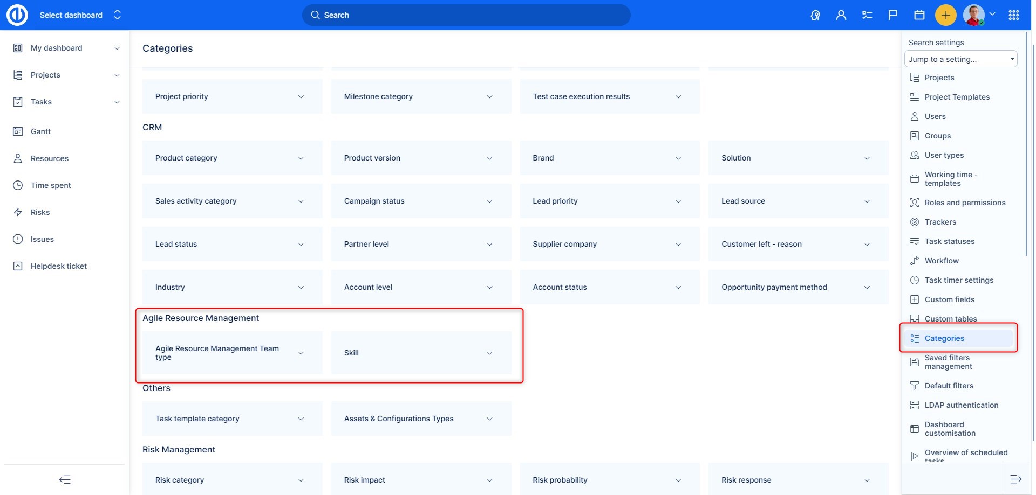Open the task checklist icon in header
This screenshot has width=1036, height=495.
click(867, 15)
